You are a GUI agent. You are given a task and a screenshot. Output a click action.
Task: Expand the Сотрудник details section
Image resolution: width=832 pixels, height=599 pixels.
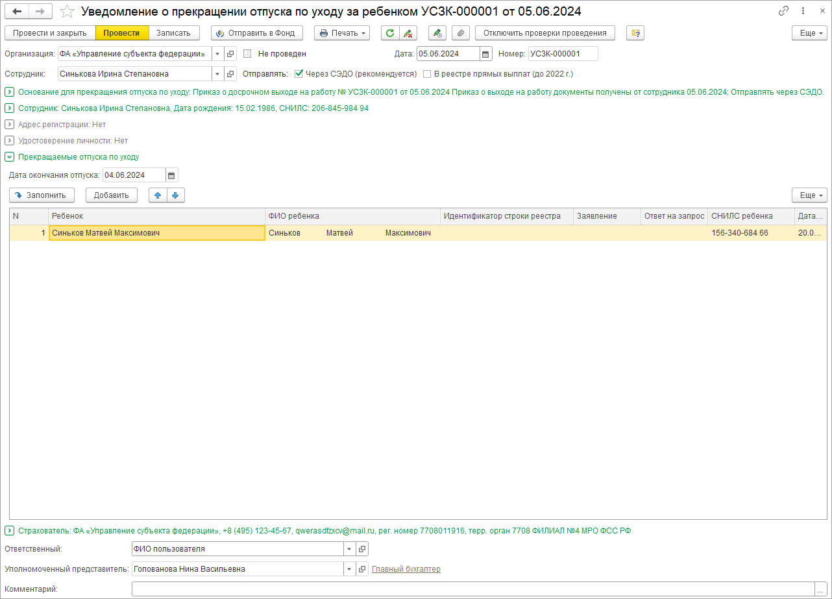click(x=9, y=108)
